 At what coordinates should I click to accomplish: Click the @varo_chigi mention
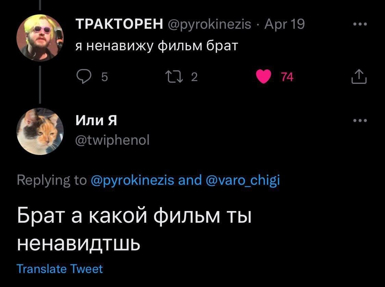[243, 180]
